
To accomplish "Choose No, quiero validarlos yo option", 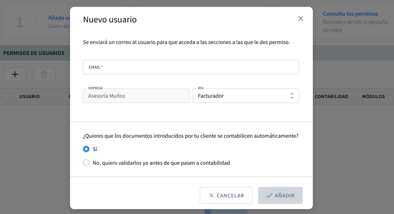I will (x=86, y=163).
